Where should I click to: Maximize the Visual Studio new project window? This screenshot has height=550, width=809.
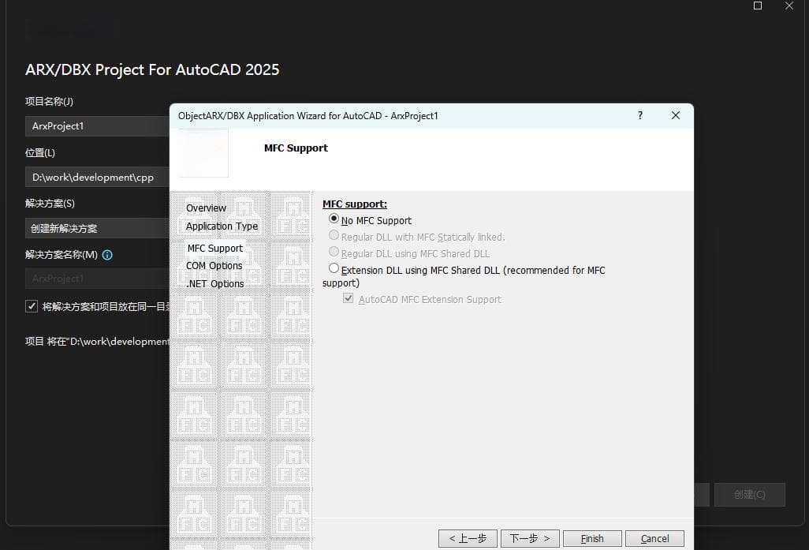[x=758, y=6]
